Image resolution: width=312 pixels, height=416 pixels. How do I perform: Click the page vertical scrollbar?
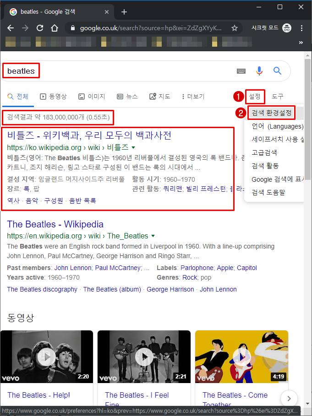[x=307, y=119]
